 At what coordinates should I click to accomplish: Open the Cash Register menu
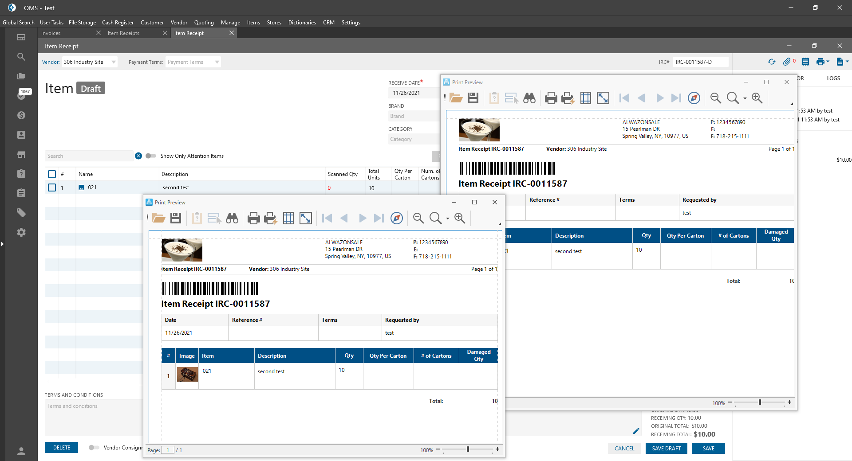tap(118, 23)
